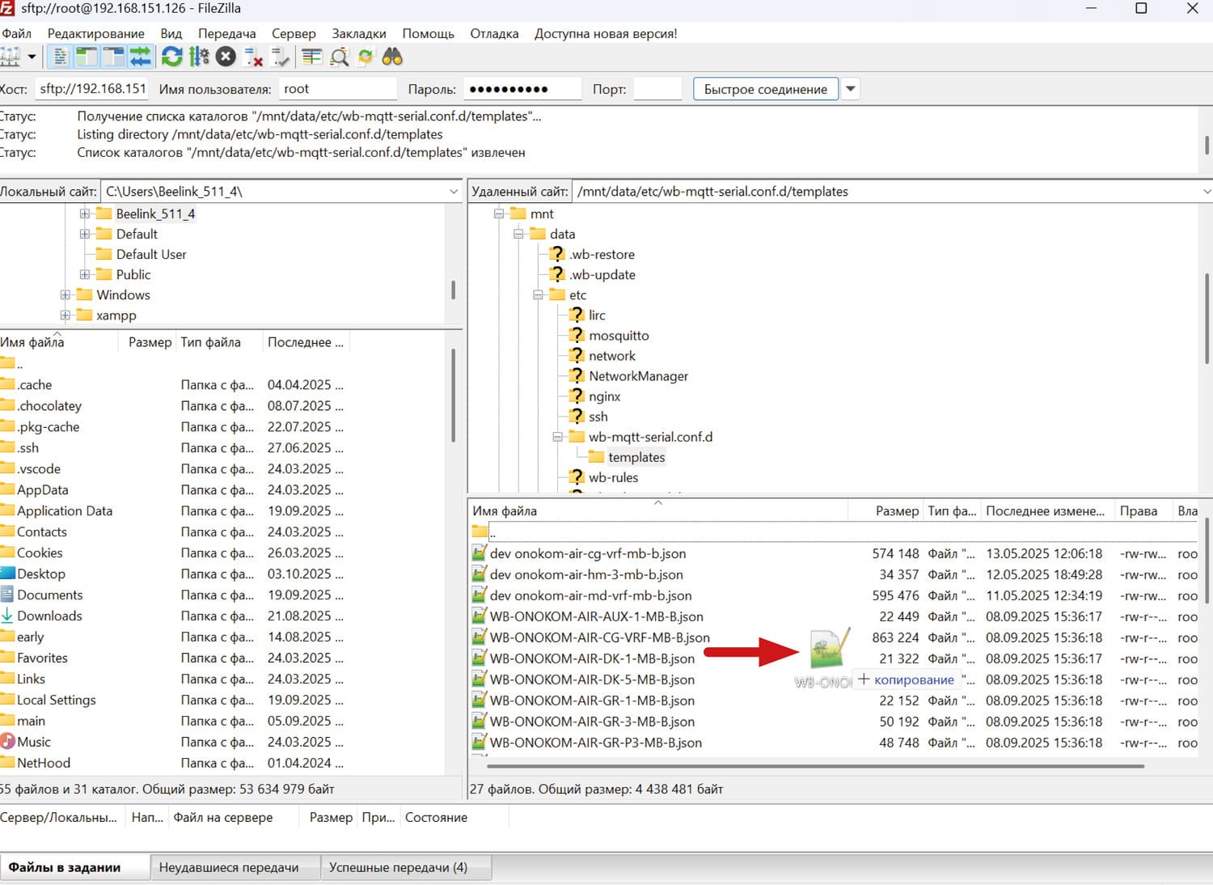Toggle synchronized browsing icon

click(366, 57)
